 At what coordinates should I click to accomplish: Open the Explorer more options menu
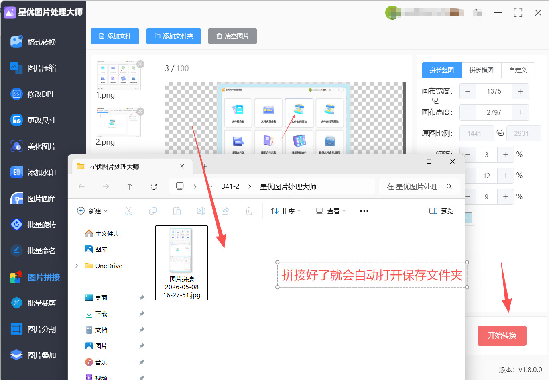pyautogui.click(x=364, y=211)
